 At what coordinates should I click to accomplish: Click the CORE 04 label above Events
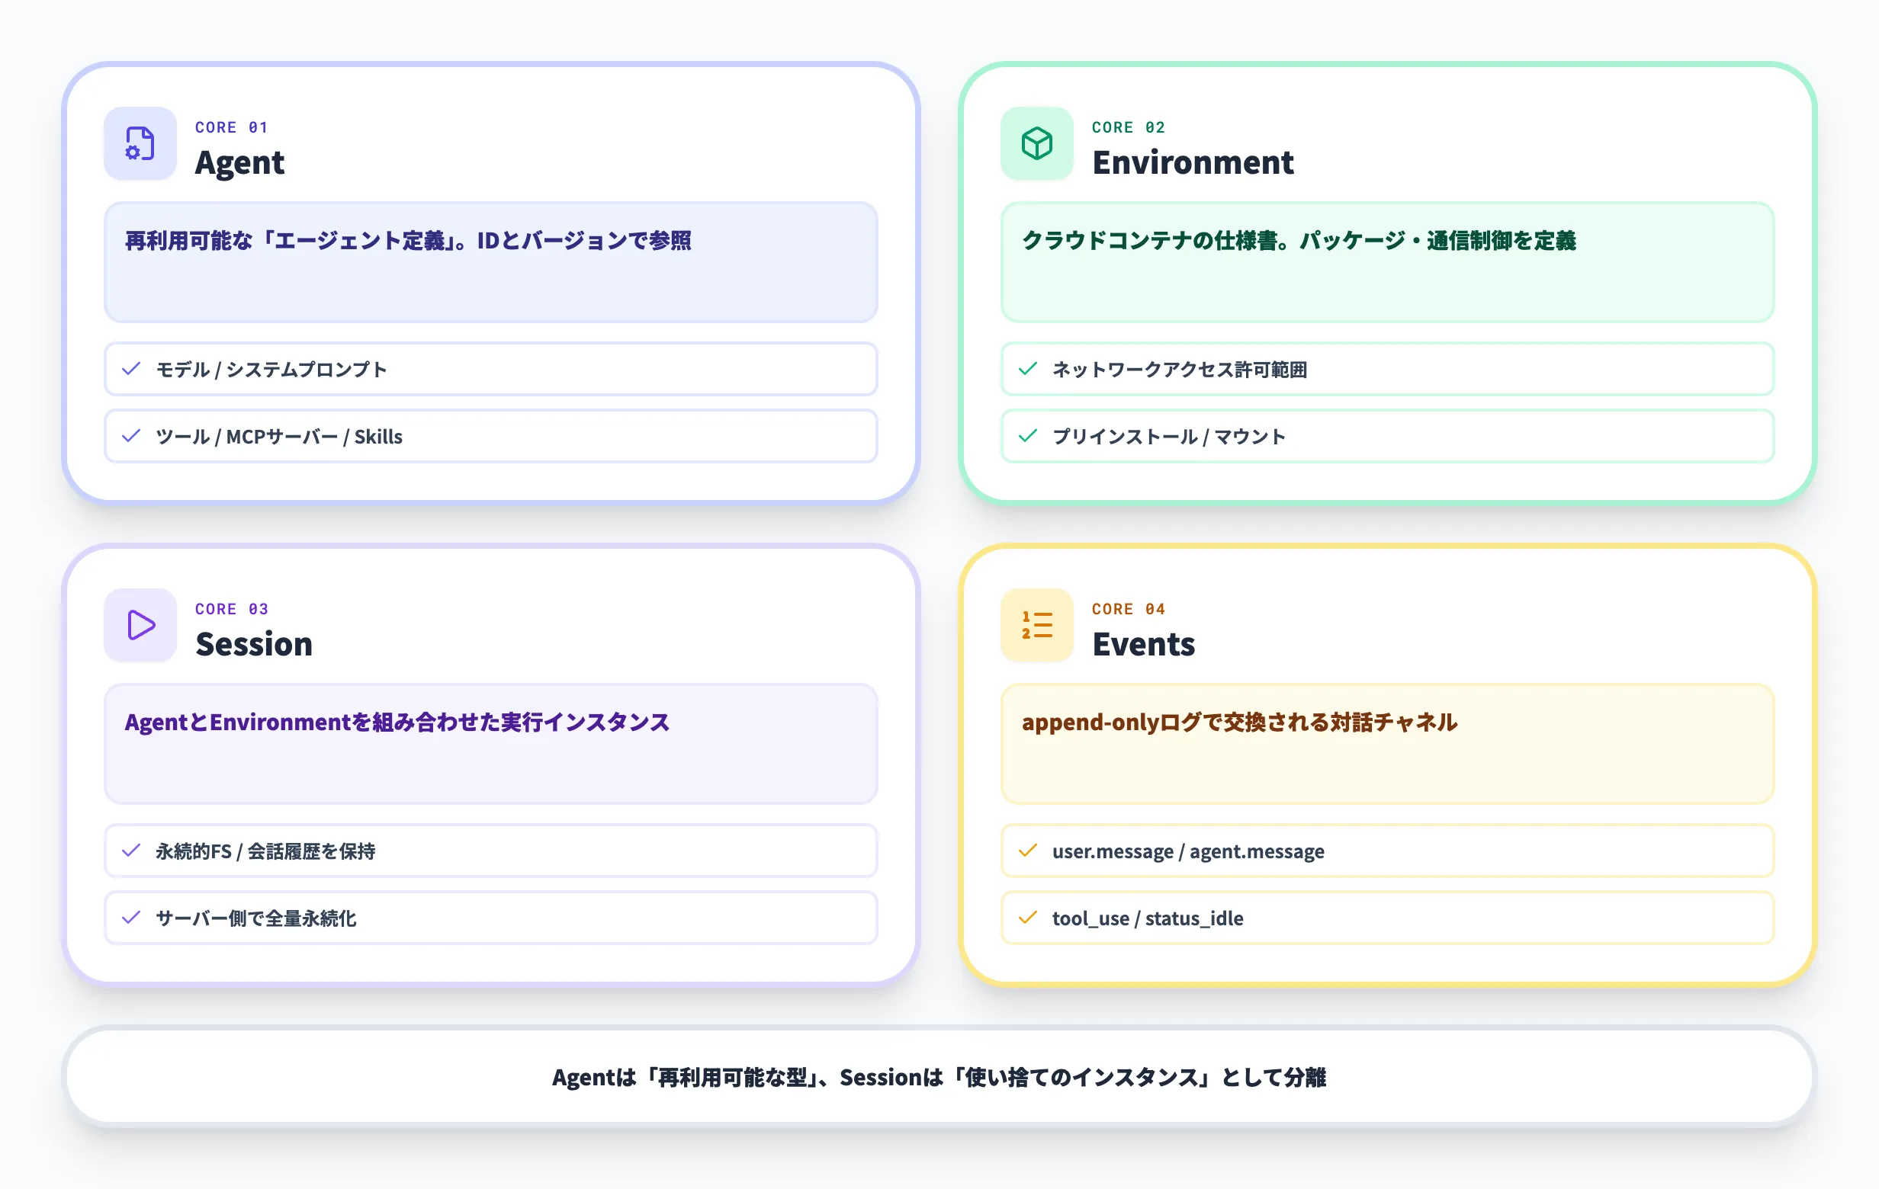coord(1128,609)
